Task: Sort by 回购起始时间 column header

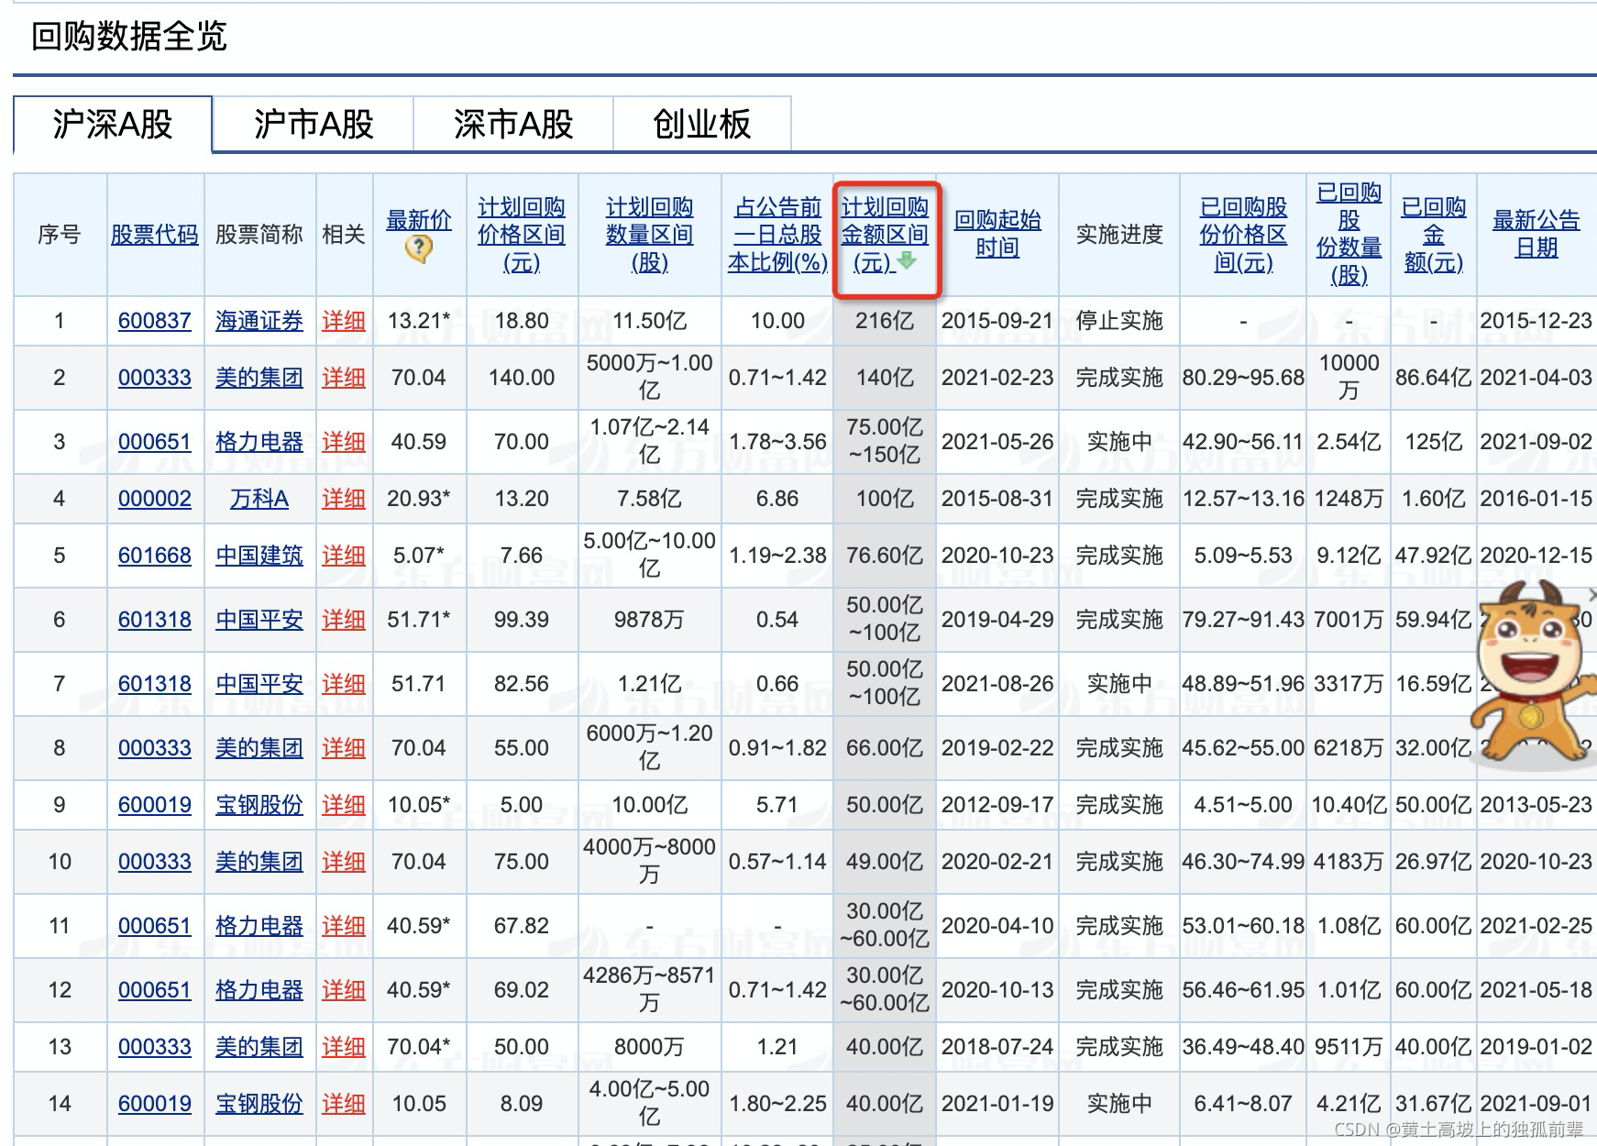Action: pyautogui.click(x=997, y=235)
